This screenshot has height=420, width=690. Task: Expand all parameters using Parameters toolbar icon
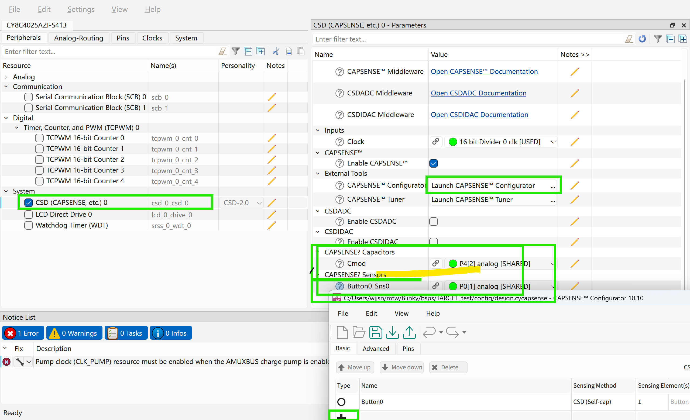tap(683, 39)
